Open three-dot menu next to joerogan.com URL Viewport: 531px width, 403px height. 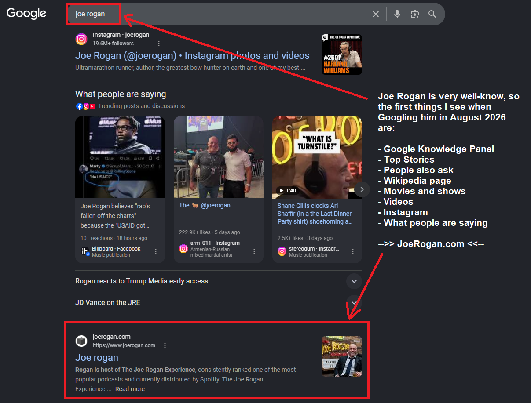(165, 345)
